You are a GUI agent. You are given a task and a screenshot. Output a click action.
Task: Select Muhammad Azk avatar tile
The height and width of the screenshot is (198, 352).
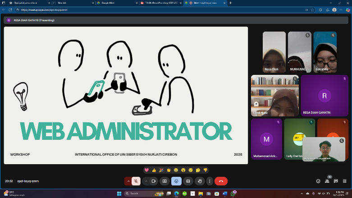pyautogui.click(x=266, y=139)
